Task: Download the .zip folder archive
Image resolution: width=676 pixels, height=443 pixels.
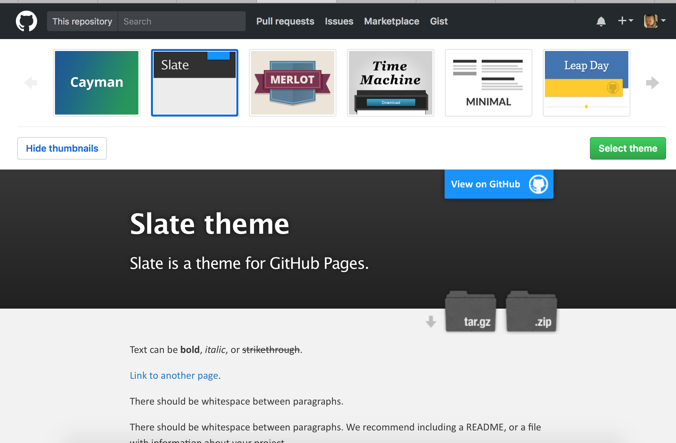Action: click(x=531, y=312)
